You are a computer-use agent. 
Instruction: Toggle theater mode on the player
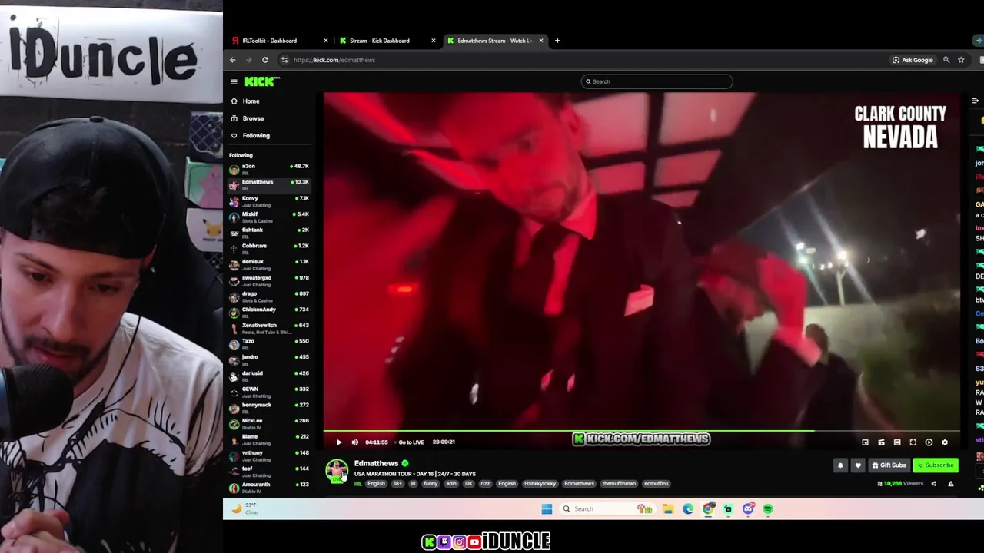897,442
